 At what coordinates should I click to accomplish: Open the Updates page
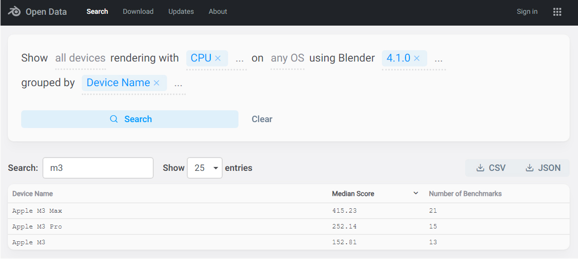coord(181,11)
